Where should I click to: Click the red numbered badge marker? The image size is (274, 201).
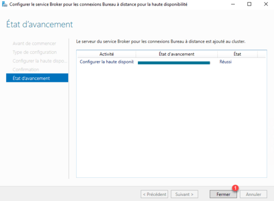tap(235, 188)
